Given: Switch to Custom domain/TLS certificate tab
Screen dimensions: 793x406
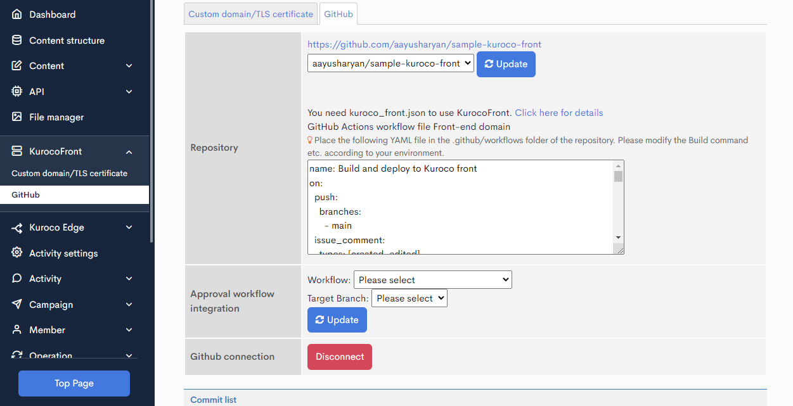Looking at the screenshot, I should click(x=251, y=14).
